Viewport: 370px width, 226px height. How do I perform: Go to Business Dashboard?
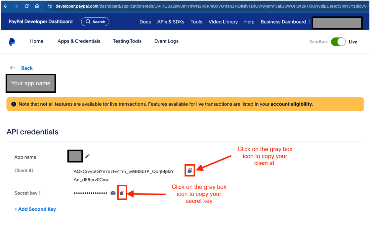click(x=283, y=22)
